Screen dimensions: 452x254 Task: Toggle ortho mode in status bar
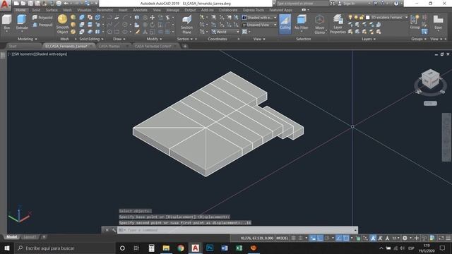pos(320,238)
